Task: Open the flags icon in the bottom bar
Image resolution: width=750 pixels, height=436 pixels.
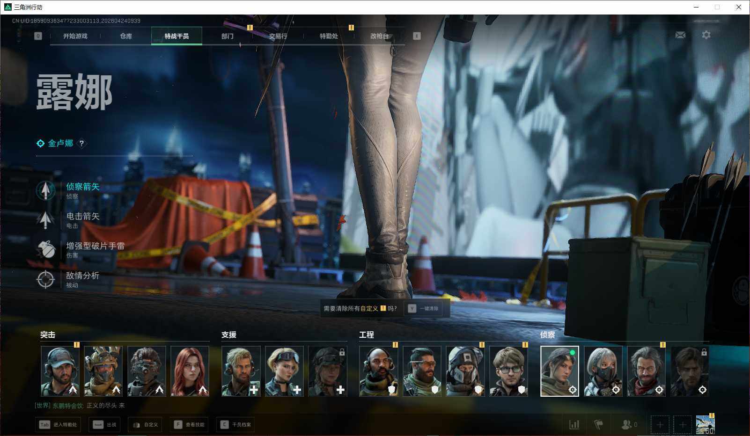Action: pyautogui.click(x=598, y=425)
